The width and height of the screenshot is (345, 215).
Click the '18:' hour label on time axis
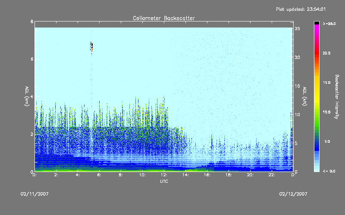pos(229,175)
